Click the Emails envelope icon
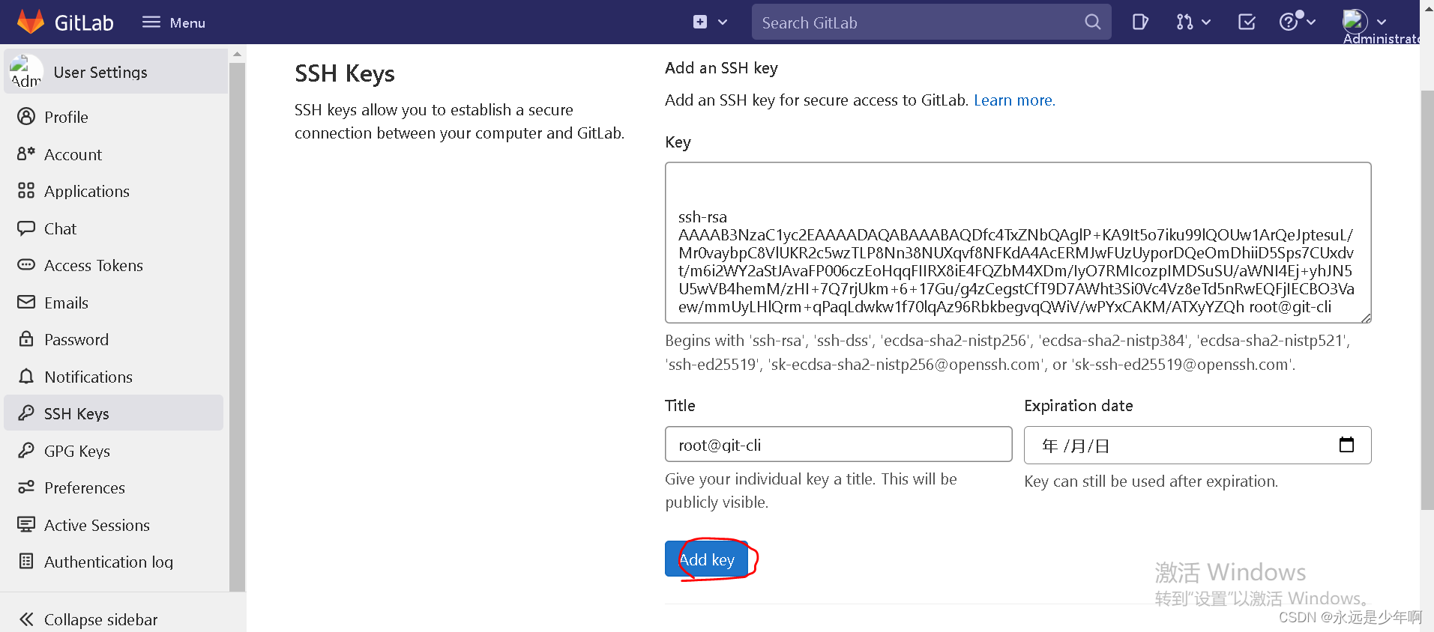1434x632 pixels. click(26, 303)
